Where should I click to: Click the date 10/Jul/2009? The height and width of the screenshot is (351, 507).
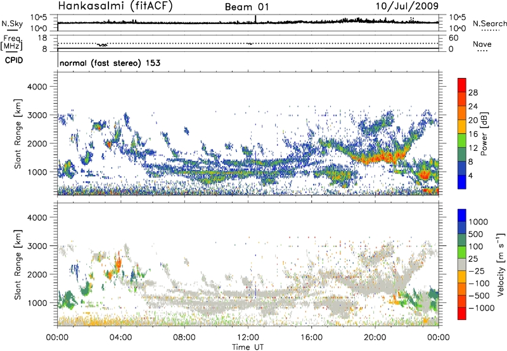click(407, 6)
